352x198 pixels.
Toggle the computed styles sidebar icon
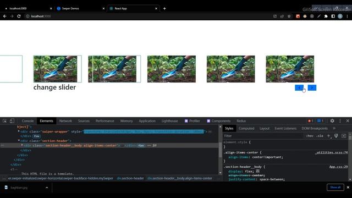(344, 136)
